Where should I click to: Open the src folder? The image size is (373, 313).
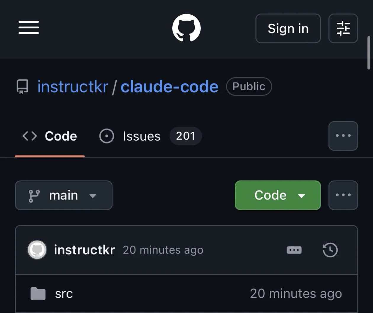(64, 294)
